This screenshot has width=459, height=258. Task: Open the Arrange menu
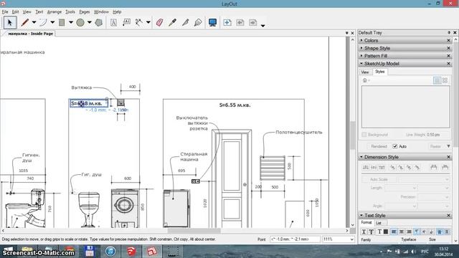55,11
